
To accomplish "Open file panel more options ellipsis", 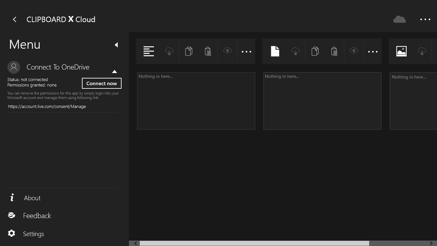I will tap(373, 52).
